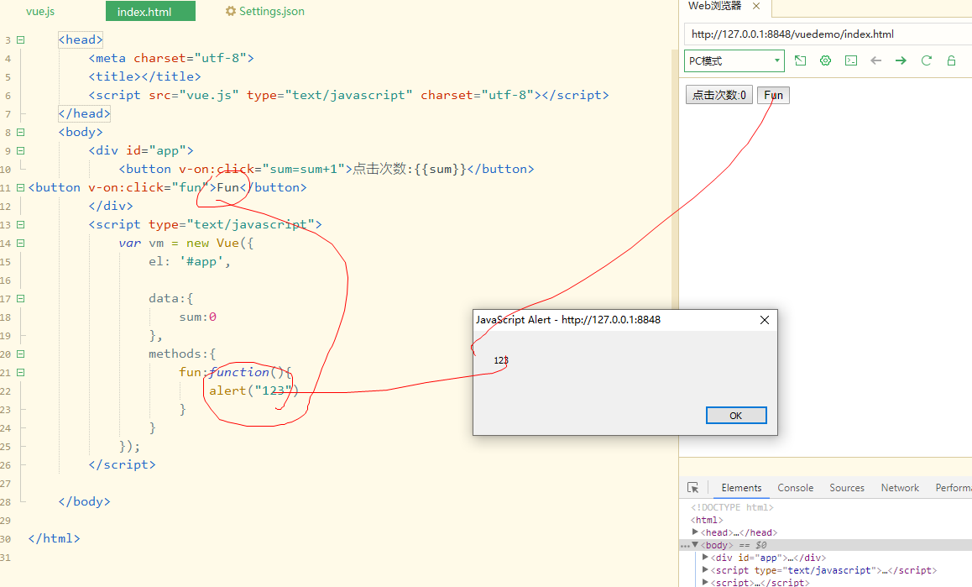Click the Fun button in preview
The width and height of the screenshot is (972, 587).
(x=773, y=95)
